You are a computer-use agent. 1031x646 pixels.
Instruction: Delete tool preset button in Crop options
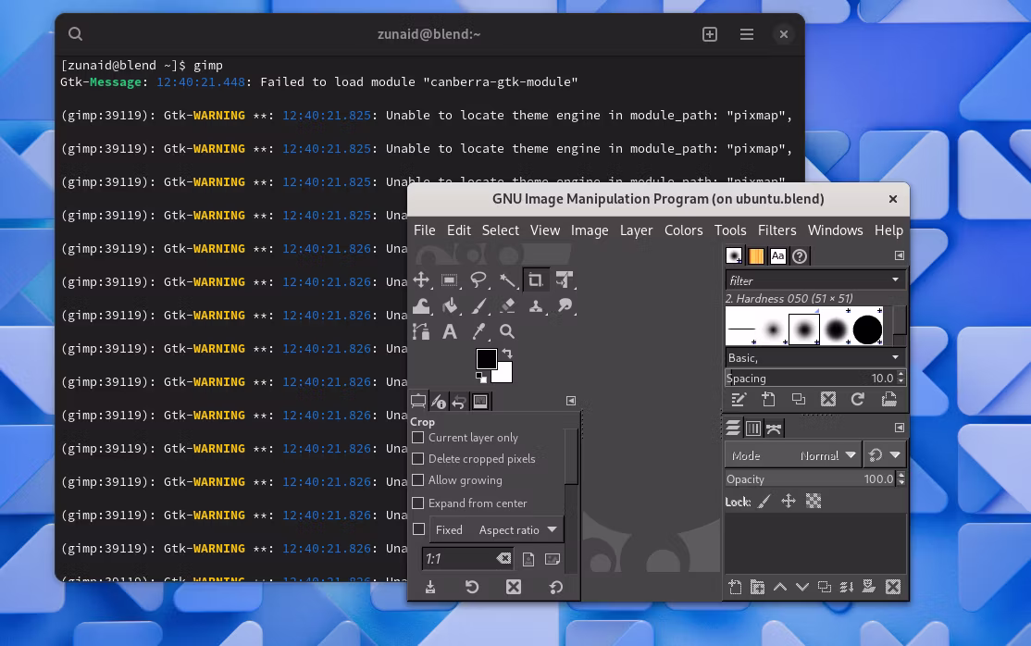[x=514, y=587]
